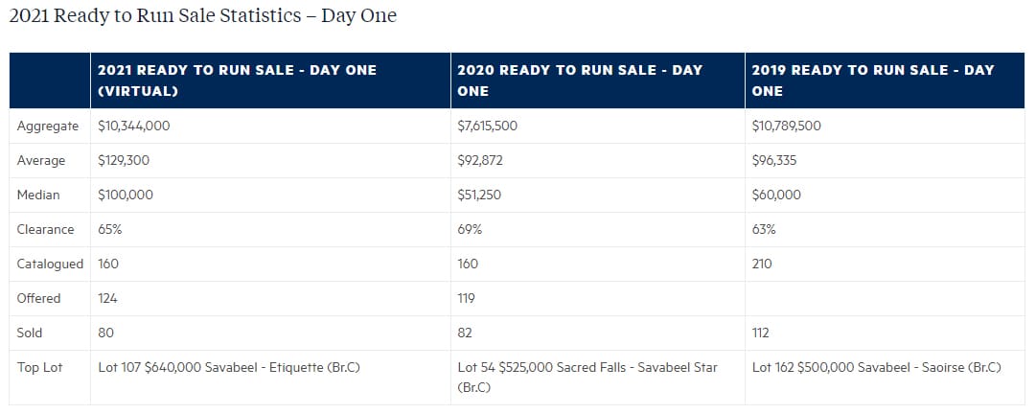Click the 2019 Ready to Run Sale column header
Image resolution: width=1036 pixels, height=414 pixels.
point(873,80)
